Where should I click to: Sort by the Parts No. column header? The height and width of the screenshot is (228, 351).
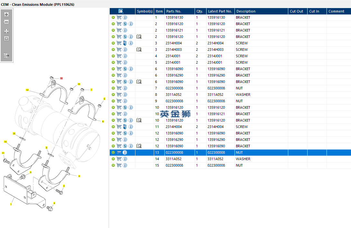pos(174,11)
